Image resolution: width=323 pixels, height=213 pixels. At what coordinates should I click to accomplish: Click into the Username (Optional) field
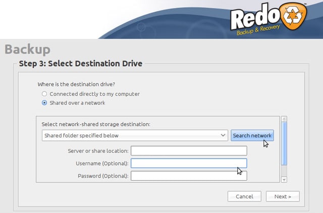[189, 164]
